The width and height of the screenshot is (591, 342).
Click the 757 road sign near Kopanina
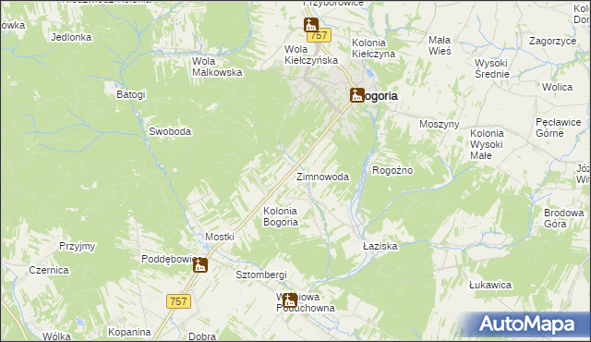point(178,301)
